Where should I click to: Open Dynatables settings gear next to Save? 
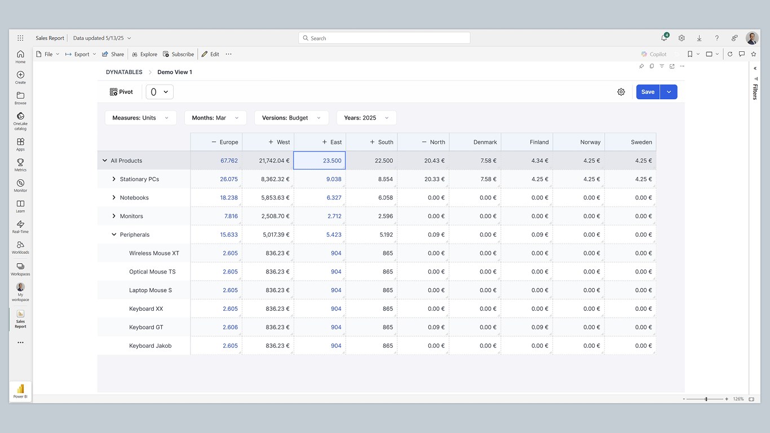pos(621,92)
